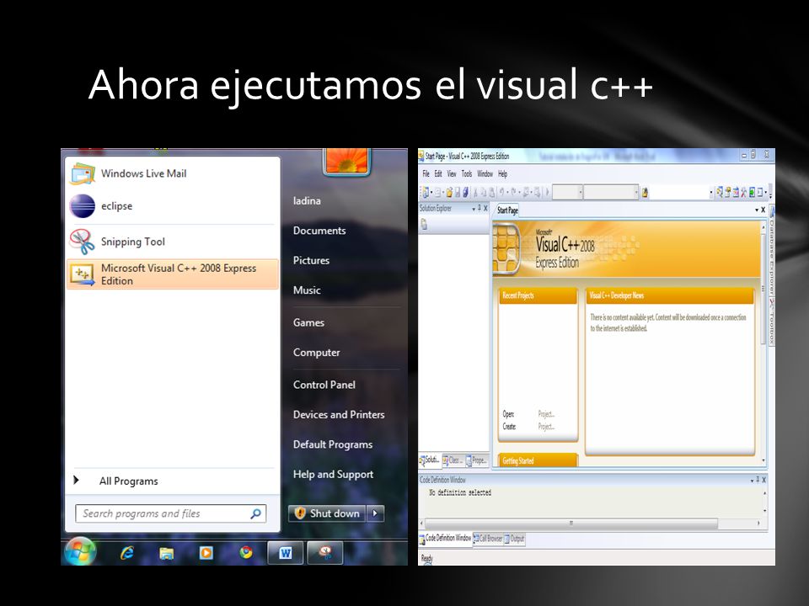The height and width of the screenshot is (606, 809).
Task: Open the active files dropdown beside Start Page
Action: [757, 210]
